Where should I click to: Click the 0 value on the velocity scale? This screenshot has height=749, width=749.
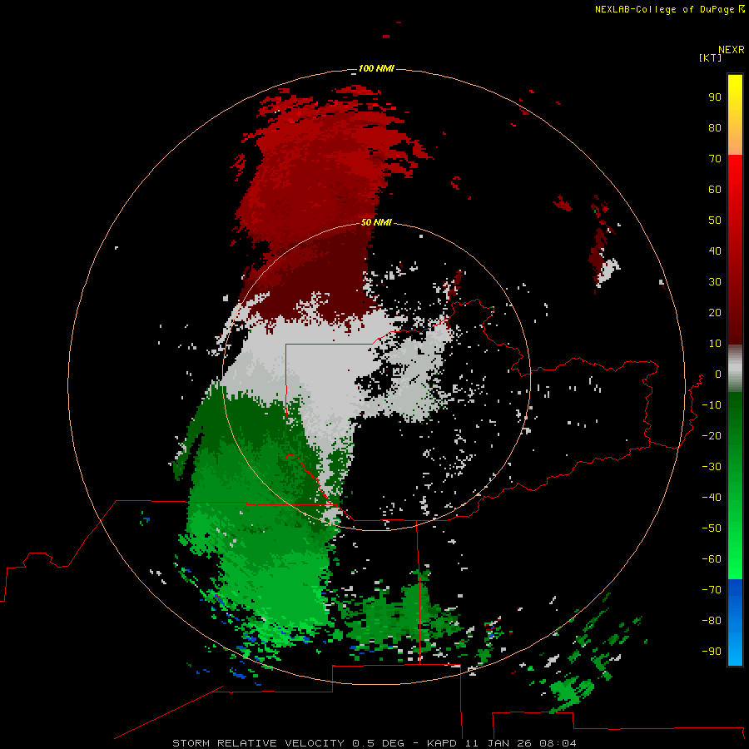pyautogui.click(x=718, y=374)
